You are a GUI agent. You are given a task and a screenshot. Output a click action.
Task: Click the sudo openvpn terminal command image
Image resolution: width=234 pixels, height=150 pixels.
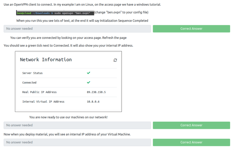(55, 13)
